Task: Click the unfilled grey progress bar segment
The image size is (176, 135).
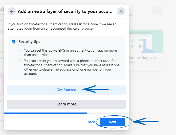Action: (108, 113)
